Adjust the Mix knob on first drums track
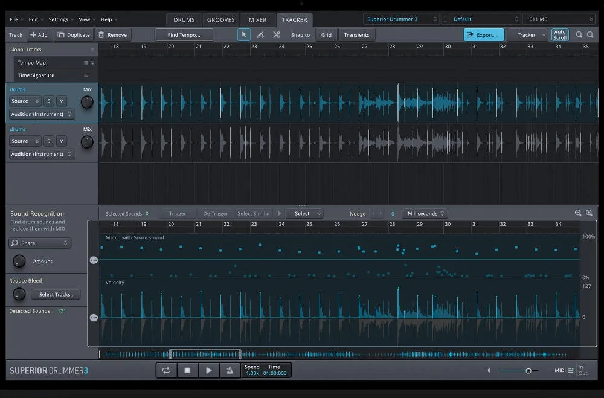 pos(87,102)
